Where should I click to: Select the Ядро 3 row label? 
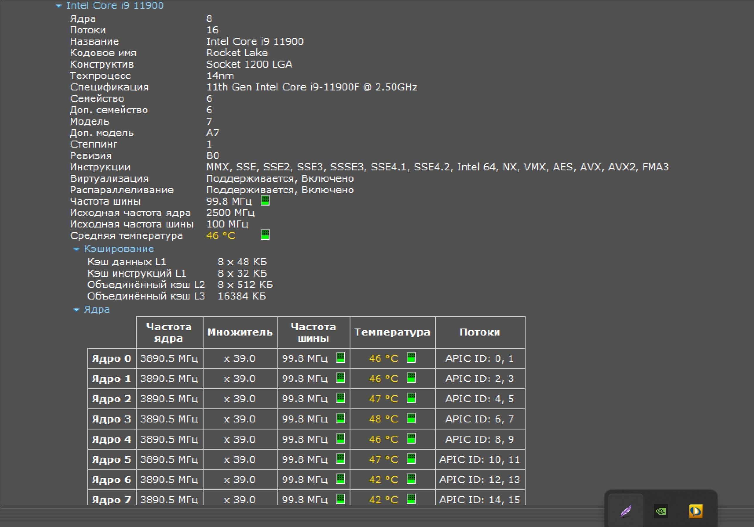tap(112, 419)
